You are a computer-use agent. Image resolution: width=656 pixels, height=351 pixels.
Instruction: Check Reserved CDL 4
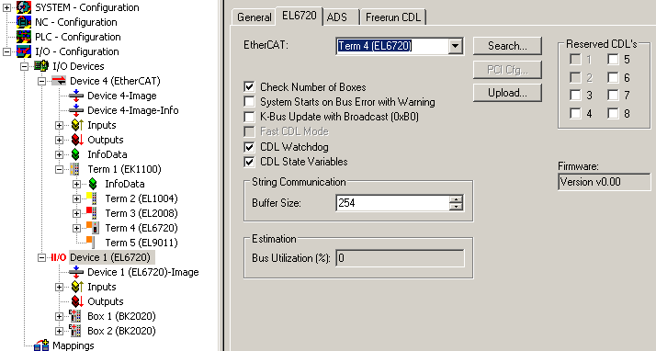576,113
